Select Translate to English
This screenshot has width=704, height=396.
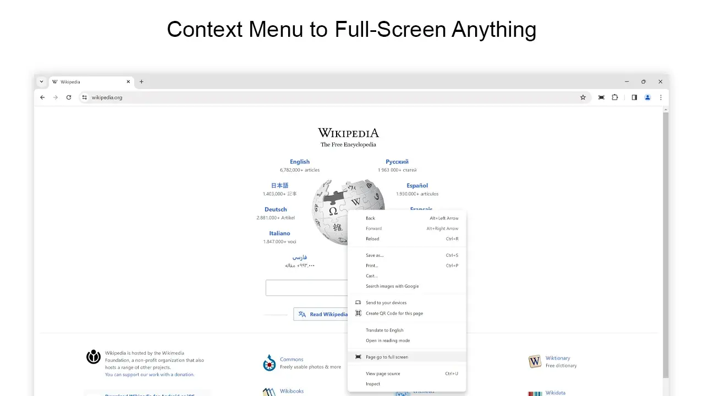click(407, 330)
